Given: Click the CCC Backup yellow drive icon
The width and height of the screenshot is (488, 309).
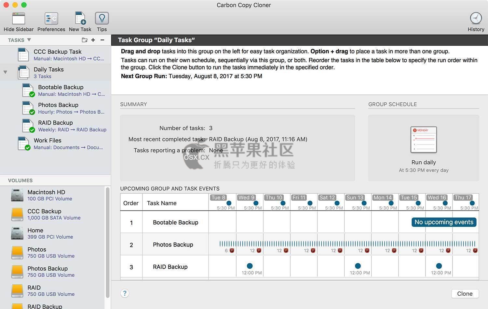Looking at the screenshot, I should click(17, 214).
